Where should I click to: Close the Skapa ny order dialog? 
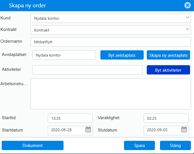coord(188,5)
